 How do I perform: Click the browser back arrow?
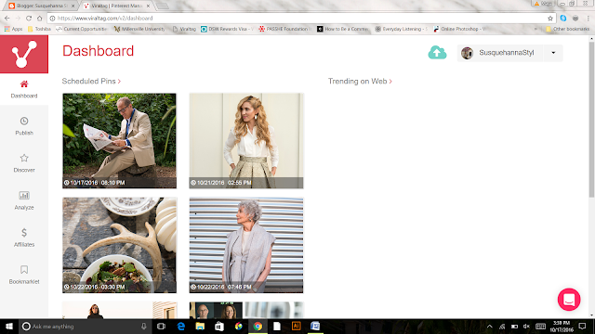[7, 19]
